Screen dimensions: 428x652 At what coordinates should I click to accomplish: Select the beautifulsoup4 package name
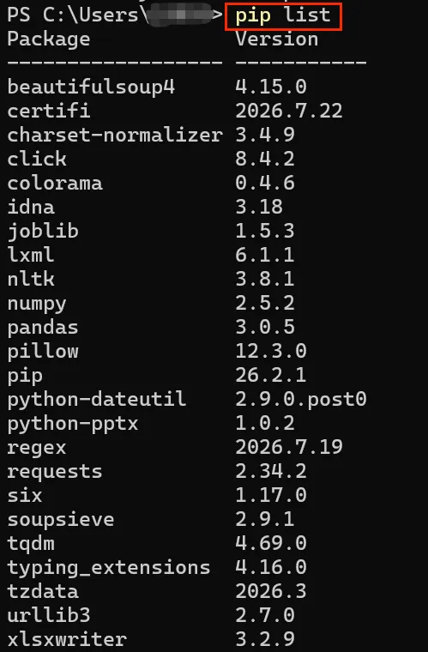pyautogui.click(x=91, y=88)
